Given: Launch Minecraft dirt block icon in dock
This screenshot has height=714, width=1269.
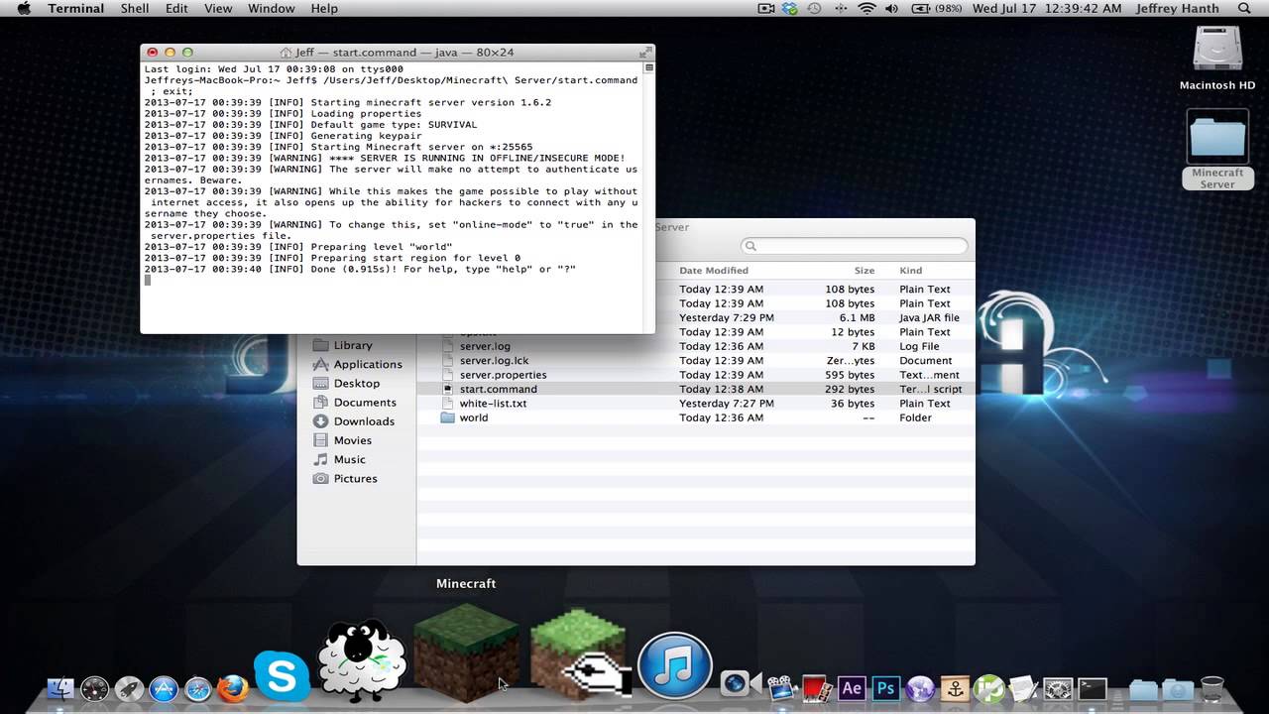Looking at the screenshot, I should (466, 653).
